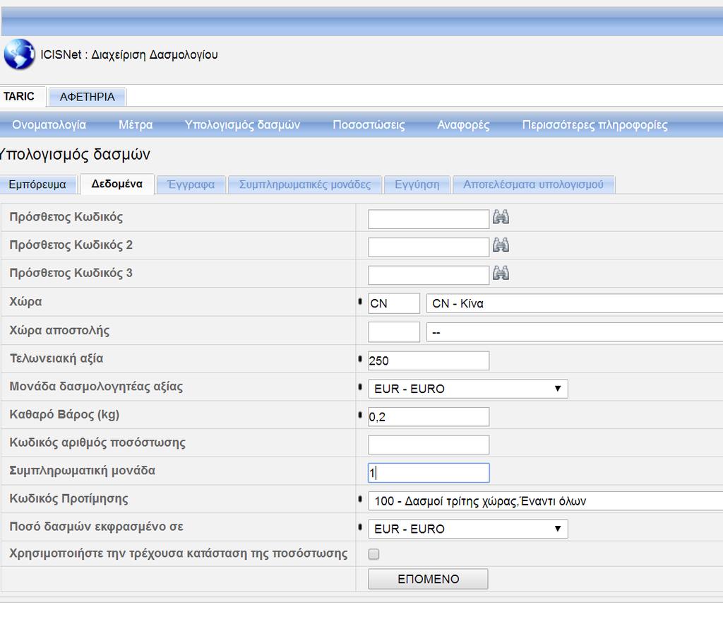This screenshot has height=622, width=723.
Task: Switch to the ΑΦΕΤΗΡΙΑ tab
Action: (87, 97)
